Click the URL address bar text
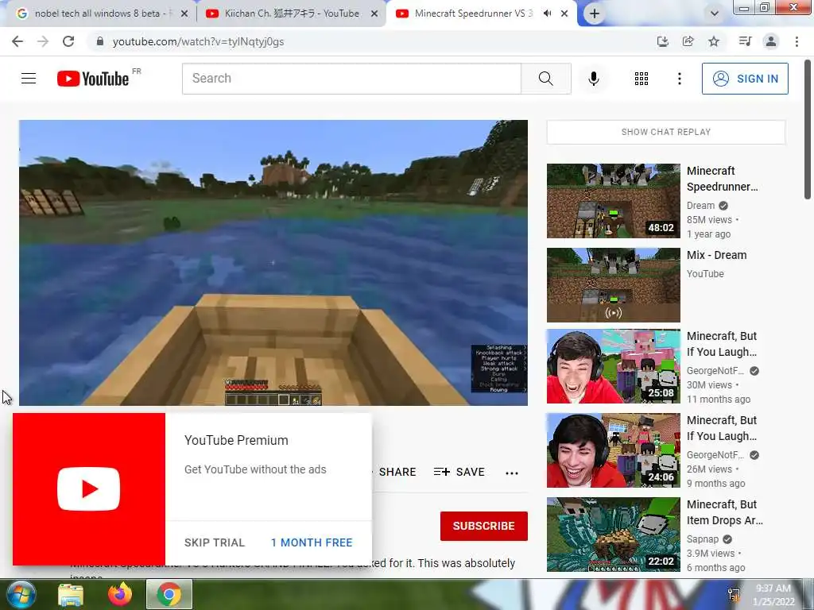The height and width of the screenshot is (610, 814). [x=198, y=41]
